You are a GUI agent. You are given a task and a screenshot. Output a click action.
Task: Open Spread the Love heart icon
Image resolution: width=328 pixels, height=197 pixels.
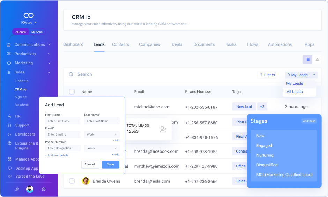coord(10,177)
